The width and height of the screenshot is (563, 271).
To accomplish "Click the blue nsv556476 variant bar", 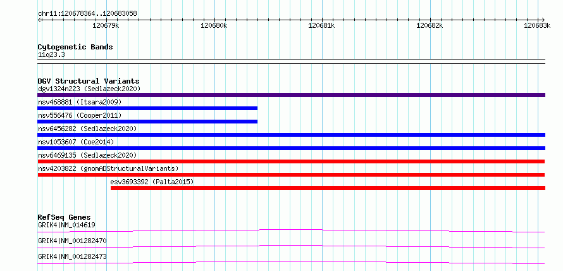I will click(147, 122).
